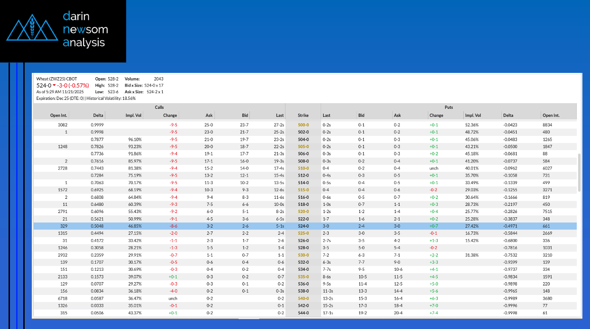
Task: Click the Puts section header
Action: [449, 107]
